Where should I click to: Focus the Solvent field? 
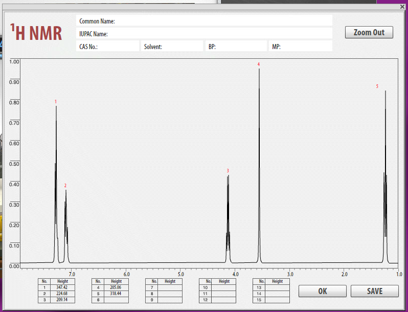click(x=172, y=47)
